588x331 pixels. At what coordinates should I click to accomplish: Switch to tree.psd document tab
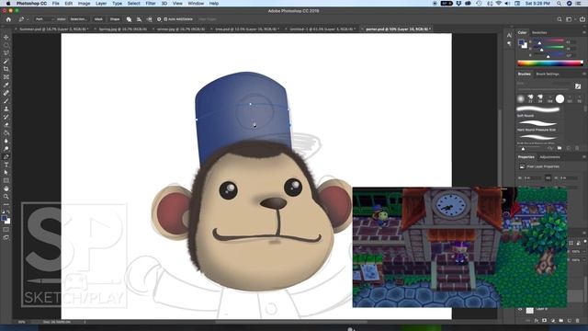tap(245, 29)
